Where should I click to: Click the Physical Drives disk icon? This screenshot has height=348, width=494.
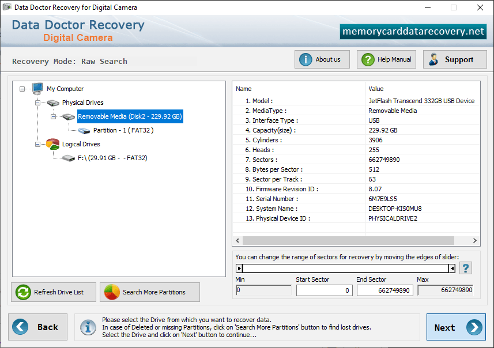[53, 103]
